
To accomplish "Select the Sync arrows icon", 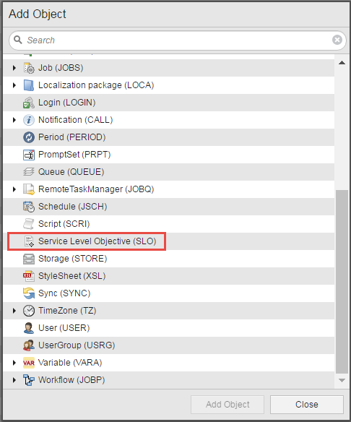I will coord(29,293).
